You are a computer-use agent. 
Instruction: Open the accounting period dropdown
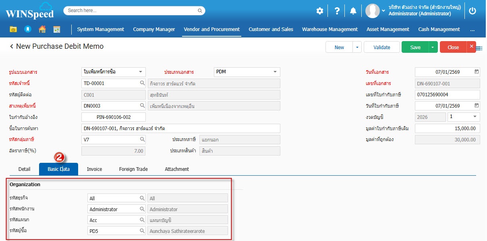(x=475, y=117)
